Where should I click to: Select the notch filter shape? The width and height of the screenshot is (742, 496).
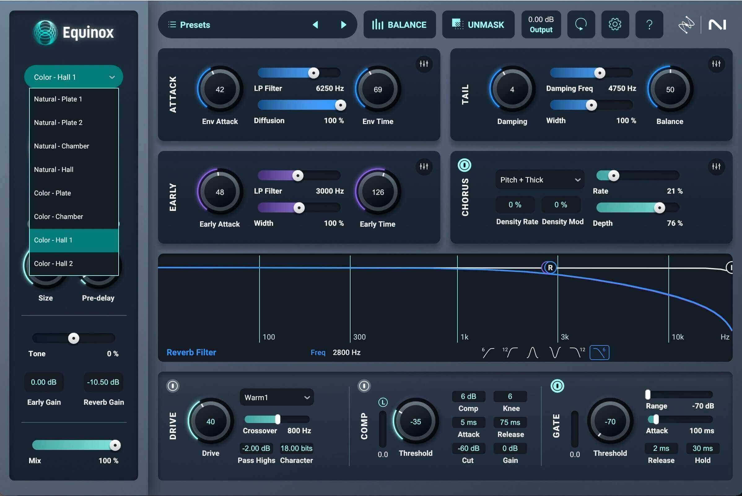pos(554,353)
